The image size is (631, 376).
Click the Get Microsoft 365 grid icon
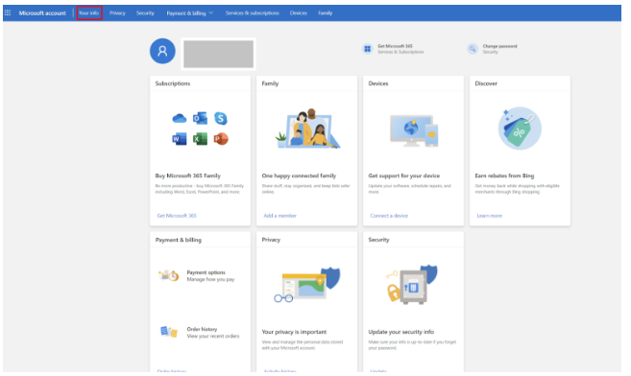click(368, 49)
